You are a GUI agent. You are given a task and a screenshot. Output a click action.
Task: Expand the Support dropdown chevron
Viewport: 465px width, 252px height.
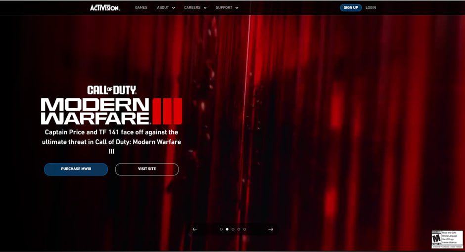tap(237, 8)
